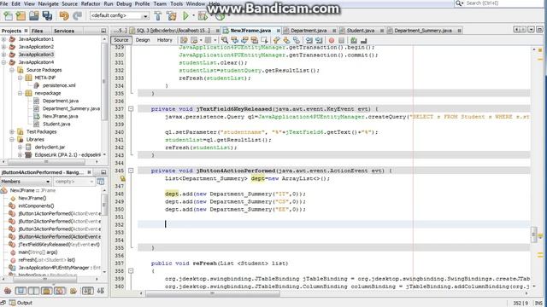The height and width of the screenshot is (307, 547).
Task: Toggle Show Non-Public Members filter in Navigator
Action: pos(46,290)
